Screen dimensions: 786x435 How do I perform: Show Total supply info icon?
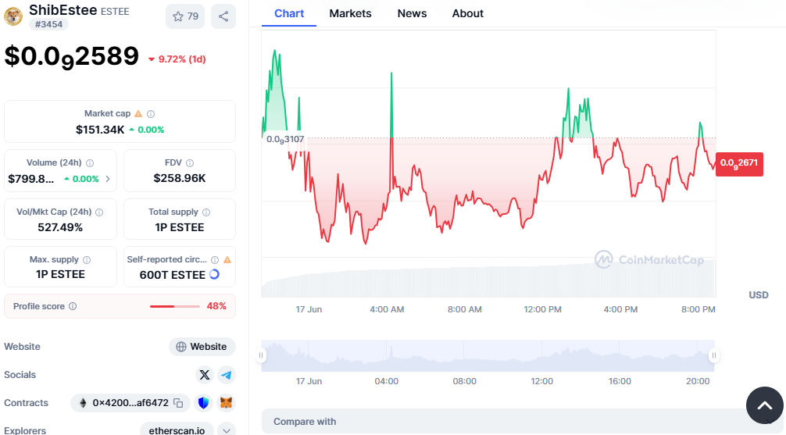(x=206, y=212)
